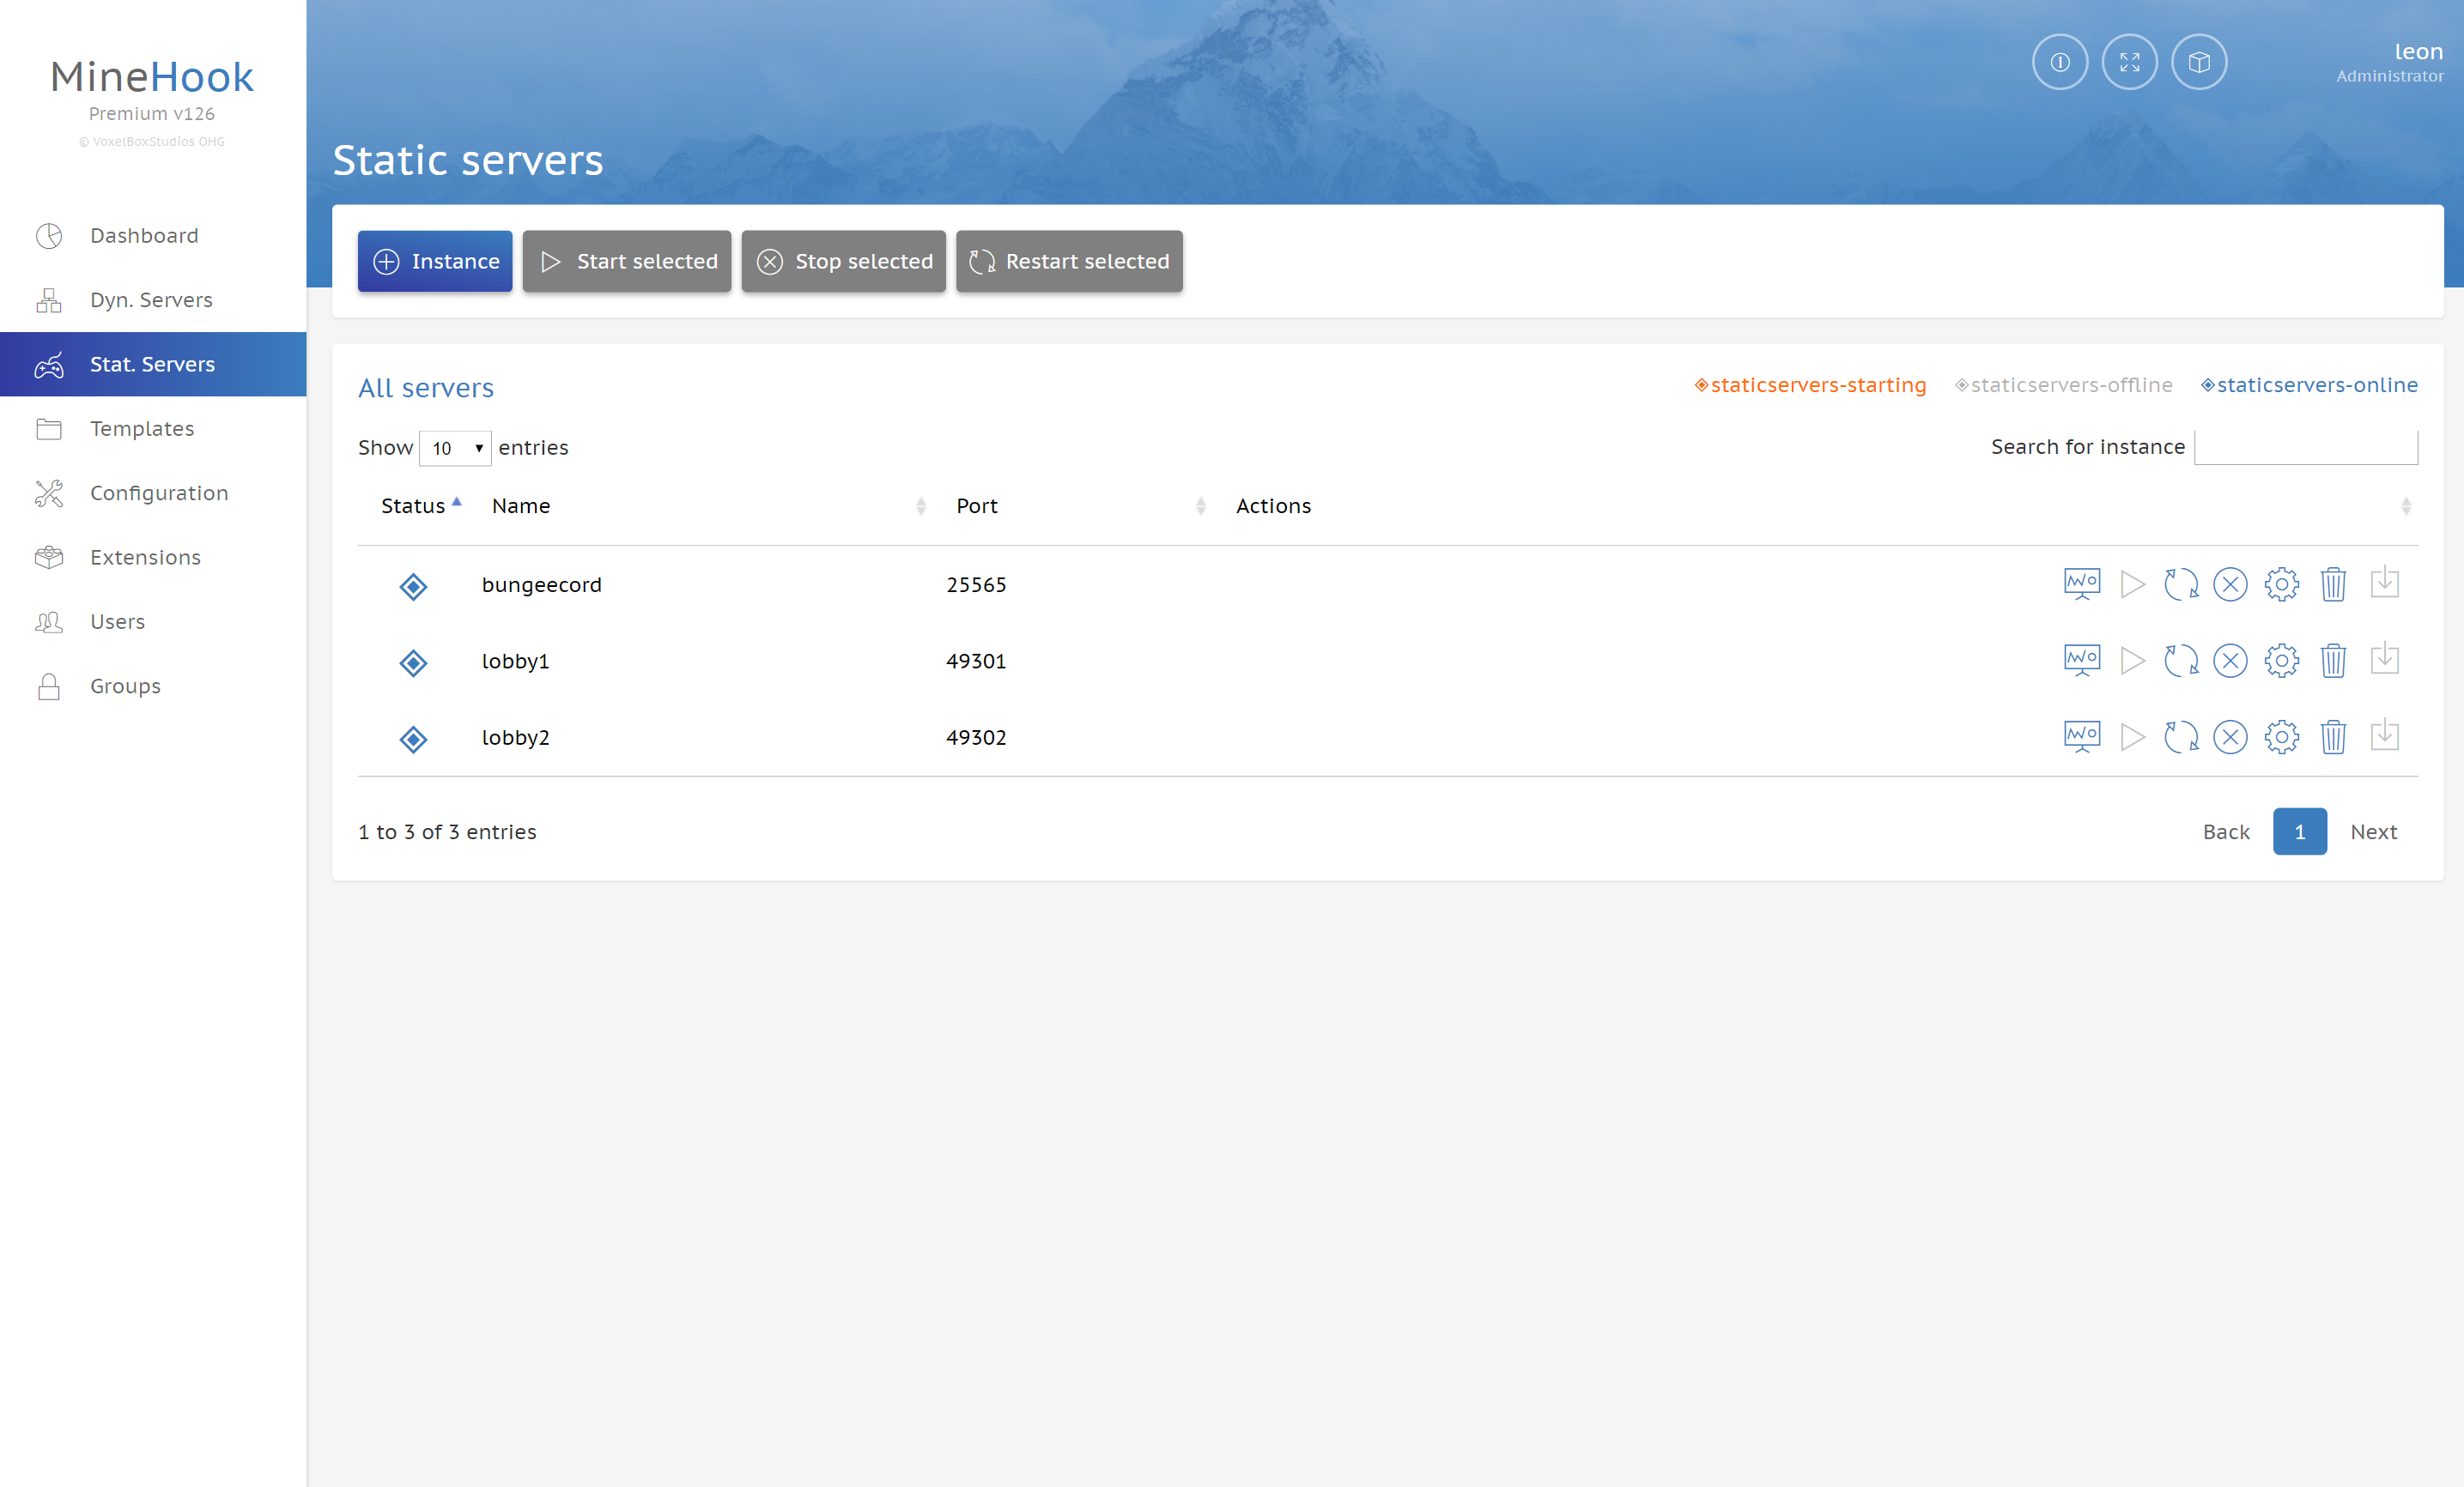Open Templates in the sidebar
2464x1487 pixels.
141,429
